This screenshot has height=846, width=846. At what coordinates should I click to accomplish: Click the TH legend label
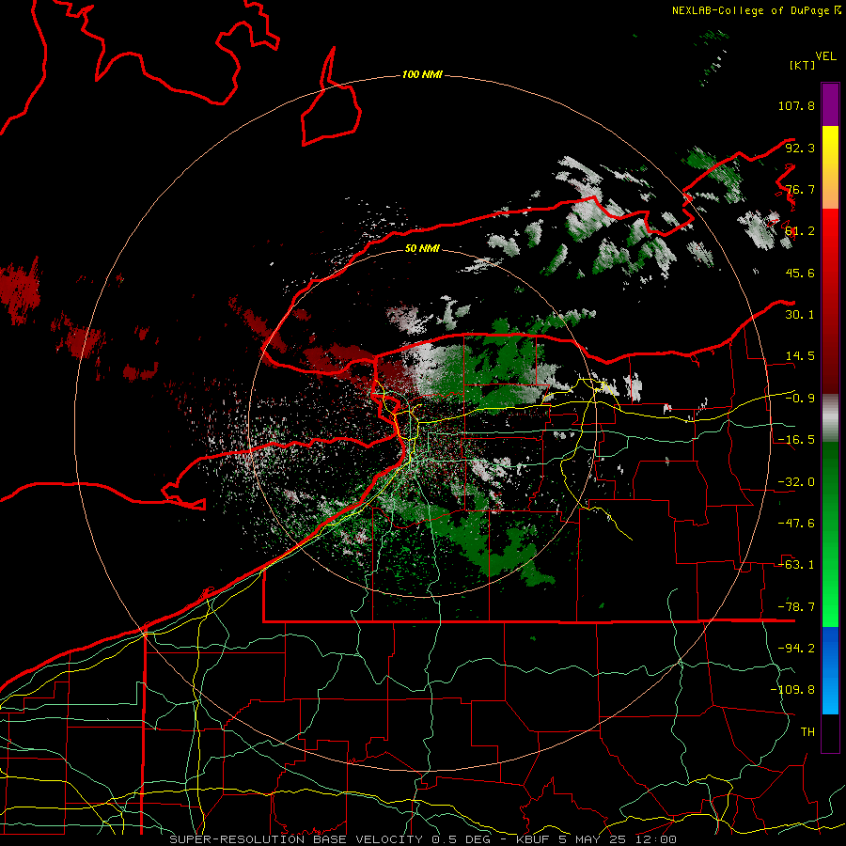pos(807,732)
